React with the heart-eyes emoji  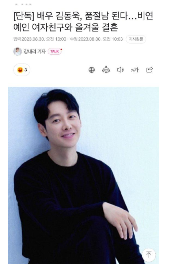(20, 70)
